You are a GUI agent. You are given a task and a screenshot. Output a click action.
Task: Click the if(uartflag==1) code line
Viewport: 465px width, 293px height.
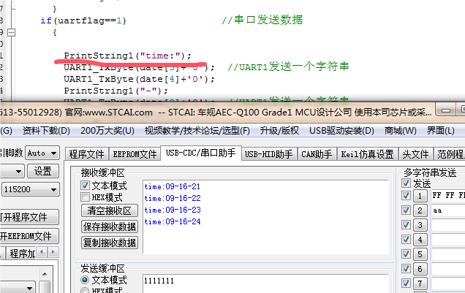(83, 20)
